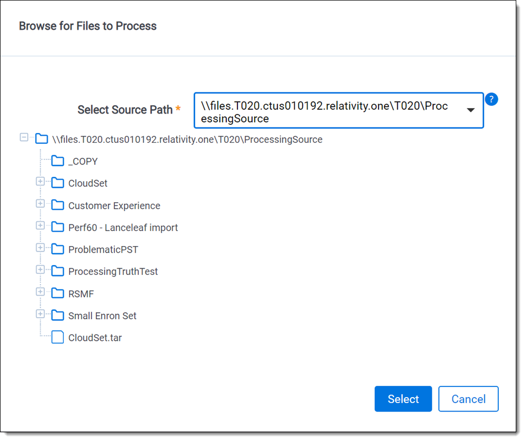Expand the RSMF folder plus sign

pyautogui.click(x=40, y=291)
